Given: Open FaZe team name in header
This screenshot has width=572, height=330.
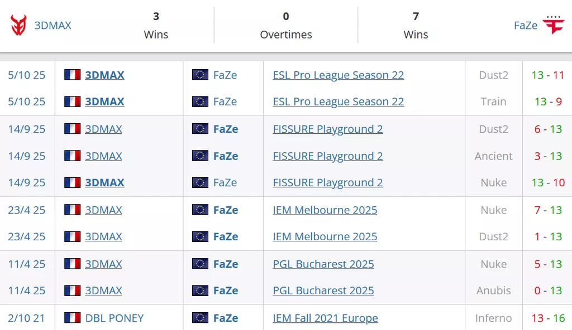Looking at the screenshot, I should (x=525, y=26).
